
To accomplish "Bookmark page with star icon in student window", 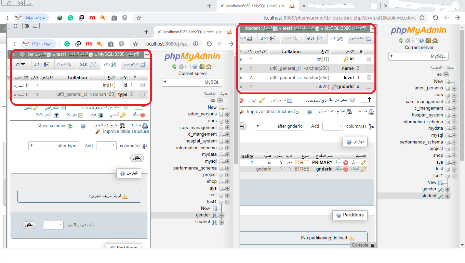I will point(139,18).
